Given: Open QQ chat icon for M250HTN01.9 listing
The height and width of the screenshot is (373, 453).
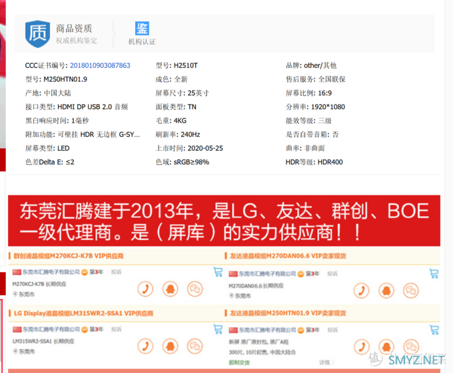Looking at the screenshot, I should point(386,347).
